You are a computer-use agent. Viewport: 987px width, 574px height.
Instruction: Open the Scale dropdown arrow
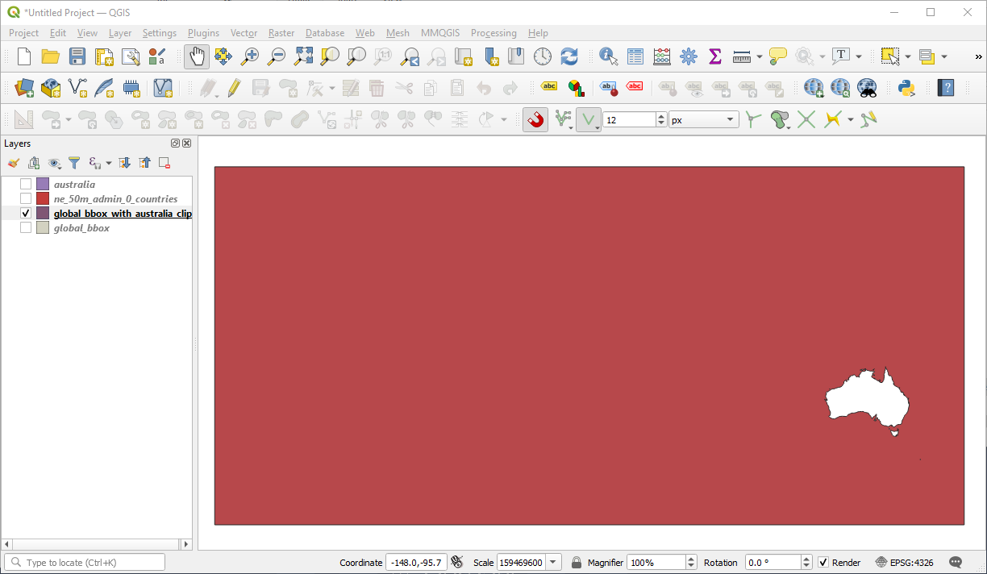coord(554,563)
